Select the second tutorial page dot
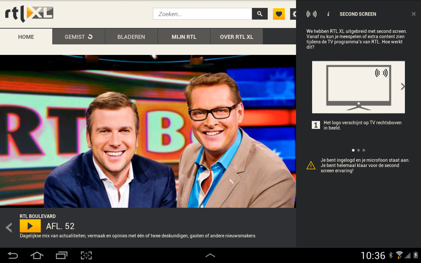The height and width of the screenshot is (263, 421). coord(359,150)
